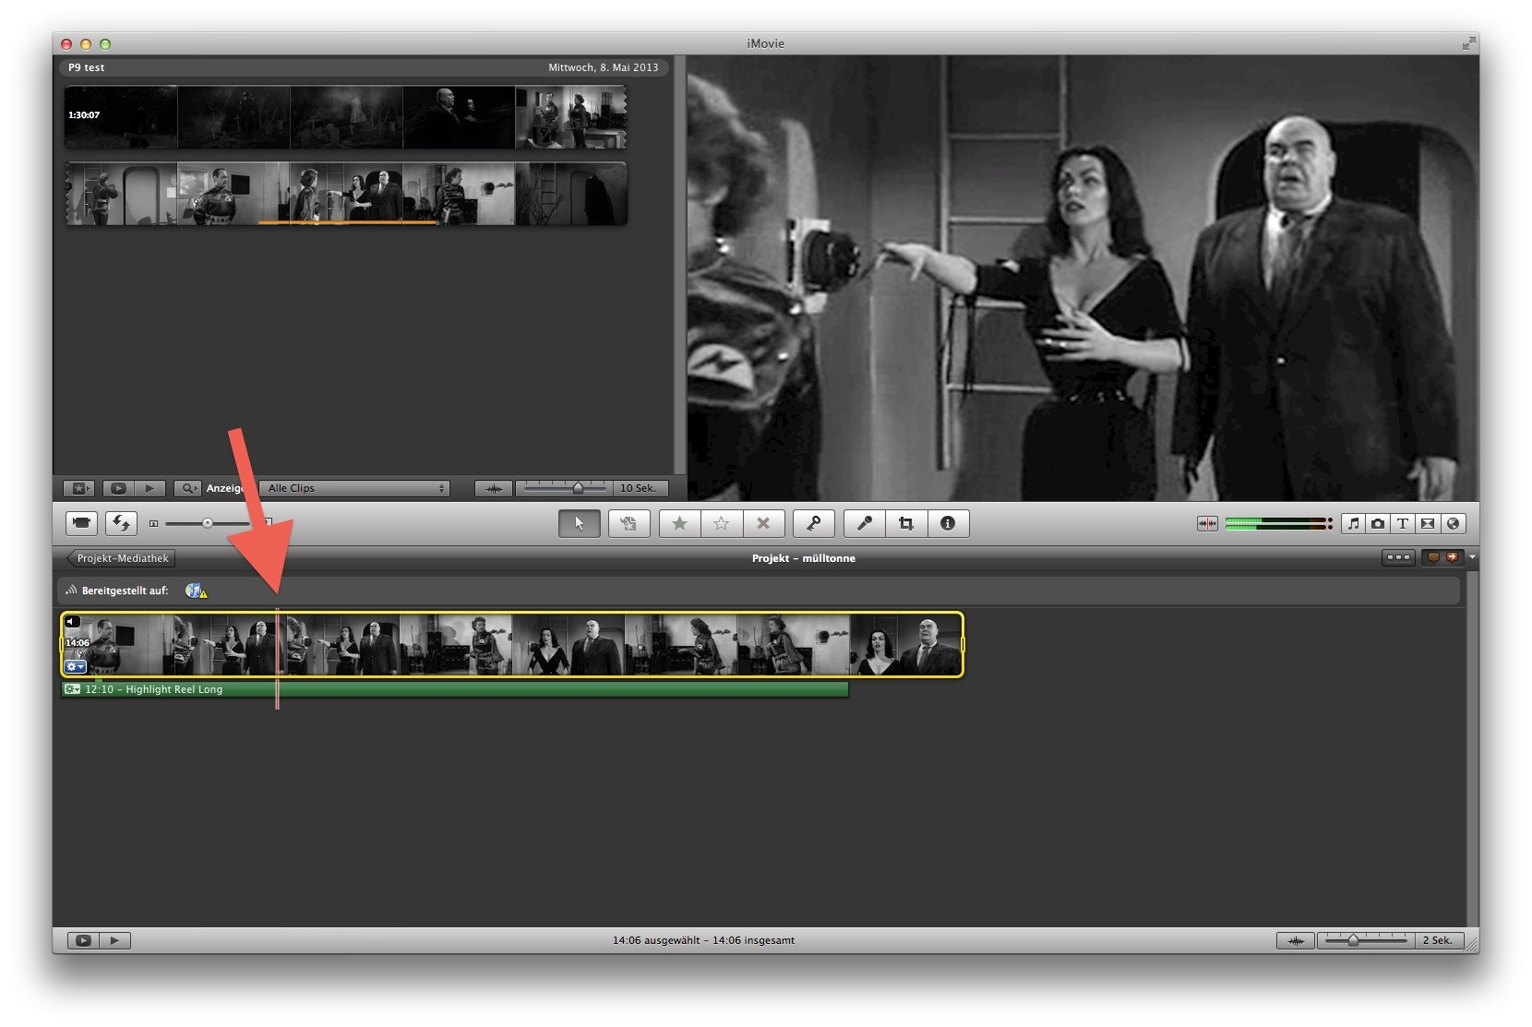Switch project to single-row timeline view
Image resolution: width=1532 pixels, height=1027 pixels.
coord(1398,558)
